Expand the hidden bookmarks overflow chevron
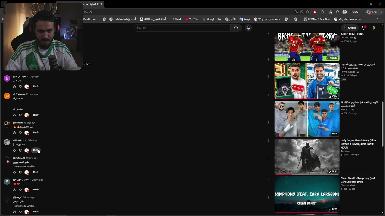 click(x=378, y=19)
